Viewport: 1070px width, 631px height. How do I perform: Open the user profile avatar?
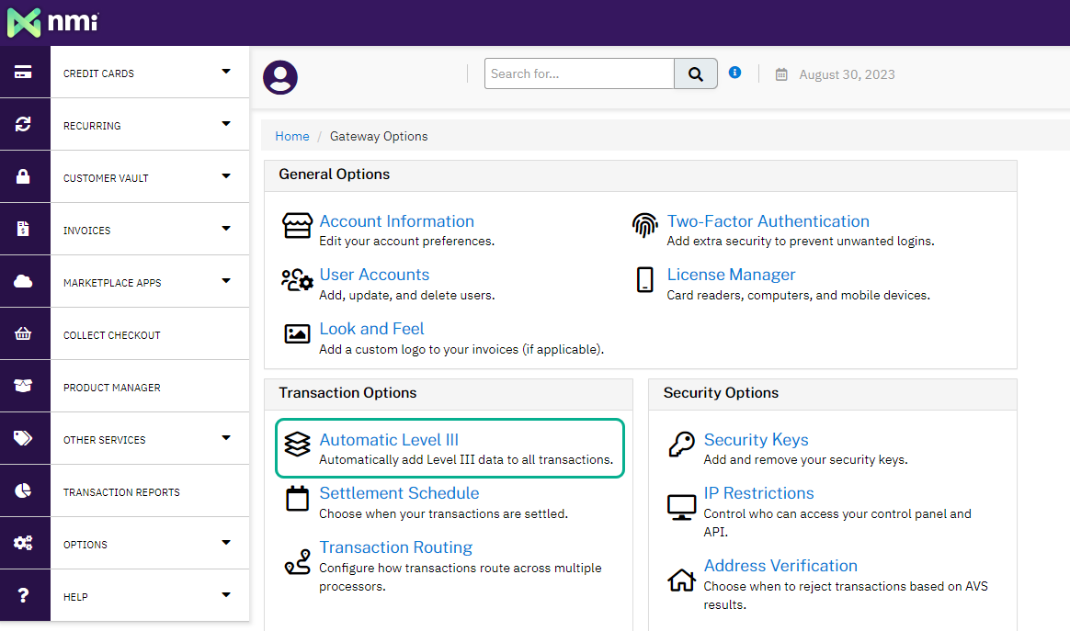[280, 77]
